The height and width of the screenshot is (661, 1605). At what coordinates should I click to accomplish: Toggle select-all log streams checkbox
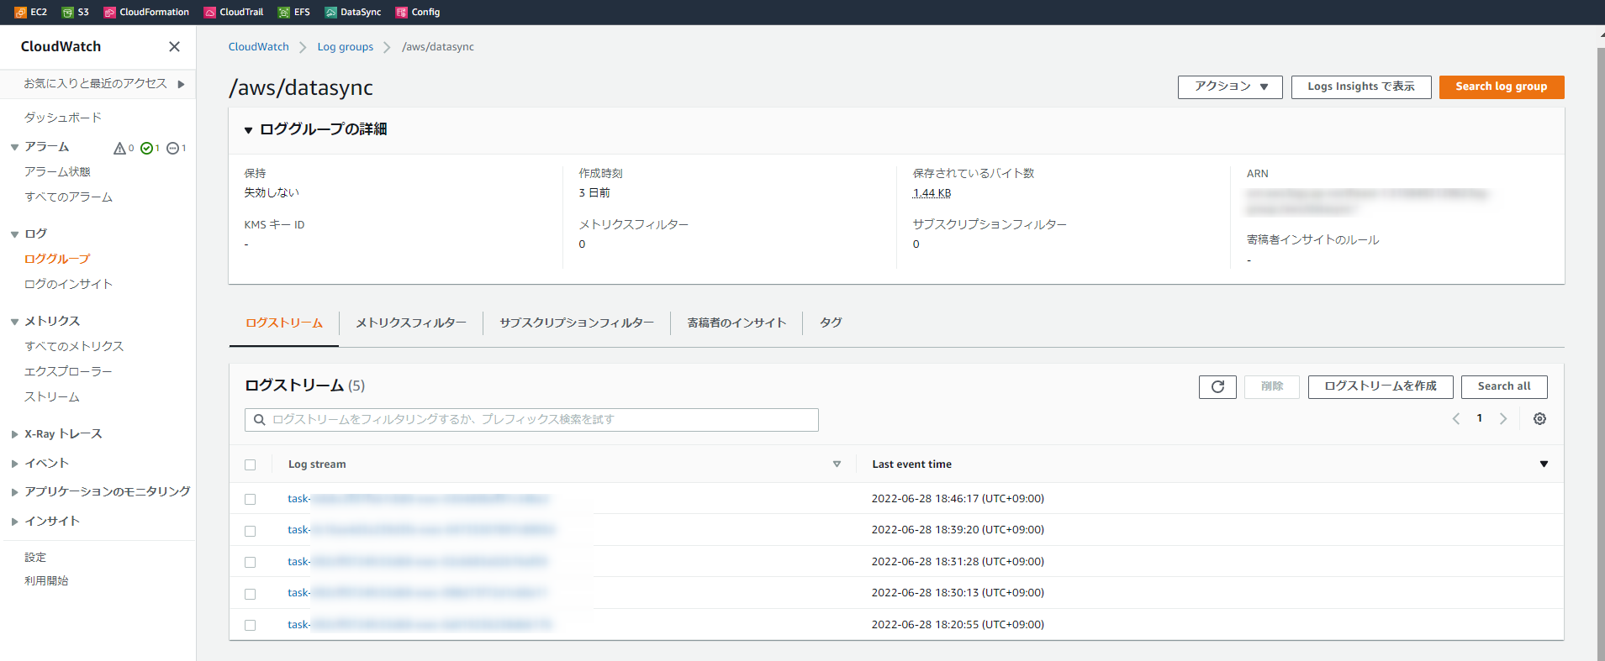pos(250,464)
